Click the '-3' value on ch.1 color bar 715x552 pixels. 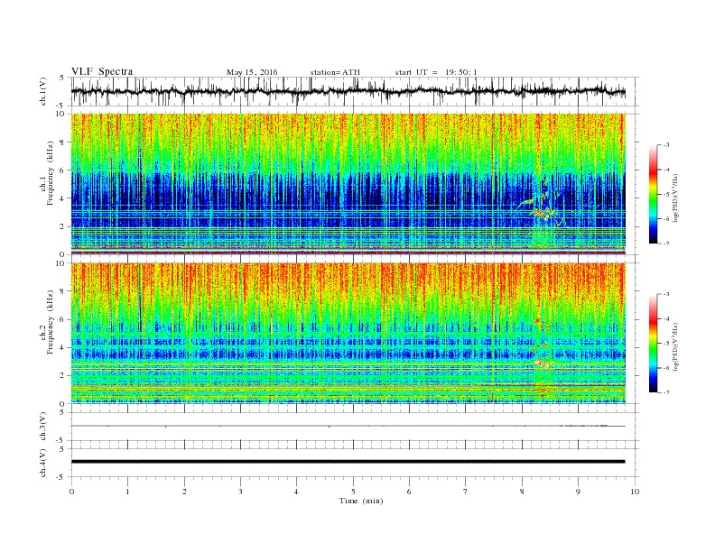point(666,145)
